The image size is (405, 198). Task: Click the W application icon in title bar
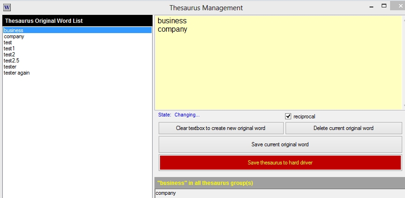click(7, 7)
